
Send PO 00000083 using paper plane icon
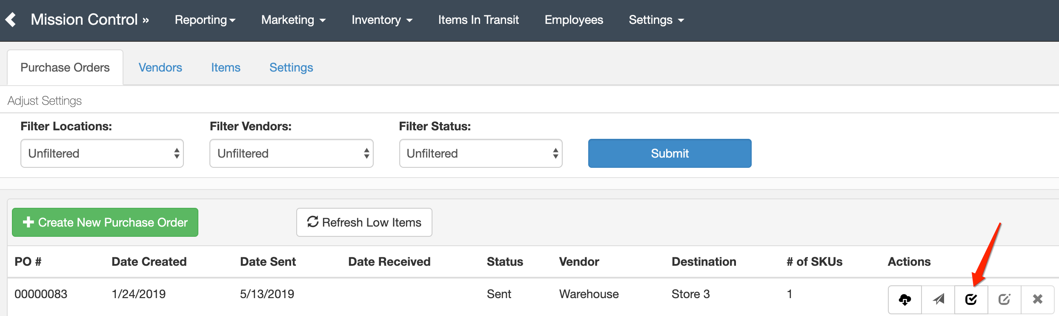click(x=938, y=299)
